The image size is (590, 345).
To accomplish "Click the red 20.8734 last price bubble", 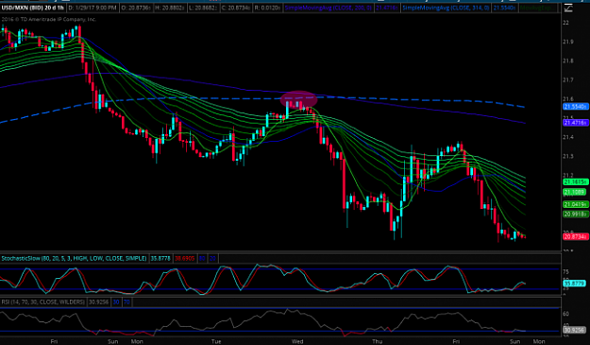I will (575, 237).
